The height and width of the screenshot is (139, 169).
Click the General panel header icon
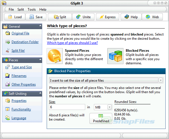pyautogui.click(x=6, y=26)
